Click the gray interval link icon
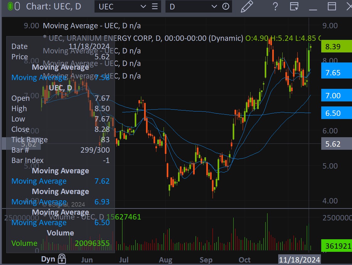Screen dimensions: 352x265 point(17,6)
